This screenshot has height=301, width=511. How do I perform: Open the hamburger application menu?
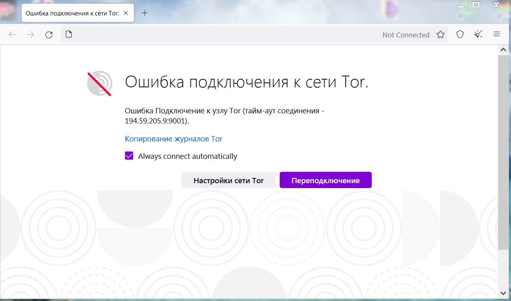(497, 35)
